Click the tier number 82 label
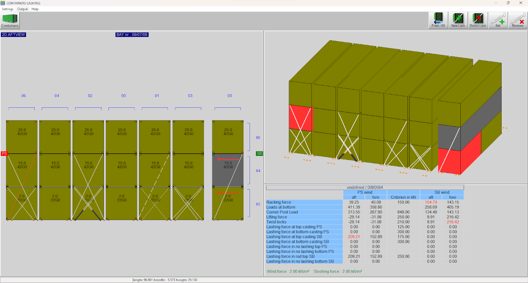The height and width of the screenshot is (283, 528). point(258,204)
